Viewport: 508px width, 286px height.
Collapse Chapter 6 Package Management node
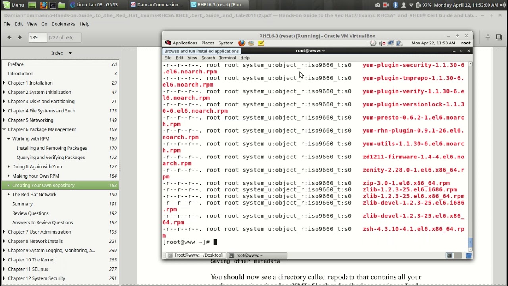pos(4,129)
